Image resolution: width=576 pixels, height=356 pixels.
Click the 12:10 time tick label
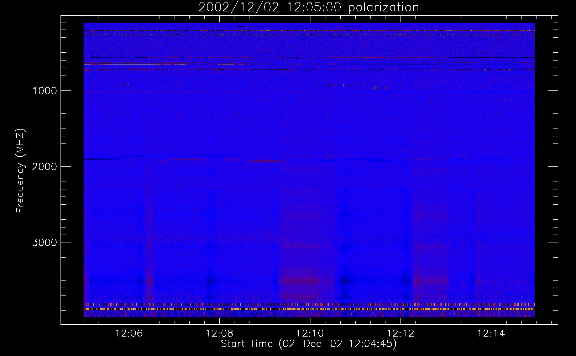point(310,334)
